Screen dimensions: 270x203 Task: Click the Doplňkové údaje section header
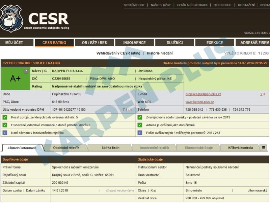click(x=15, y=159)
